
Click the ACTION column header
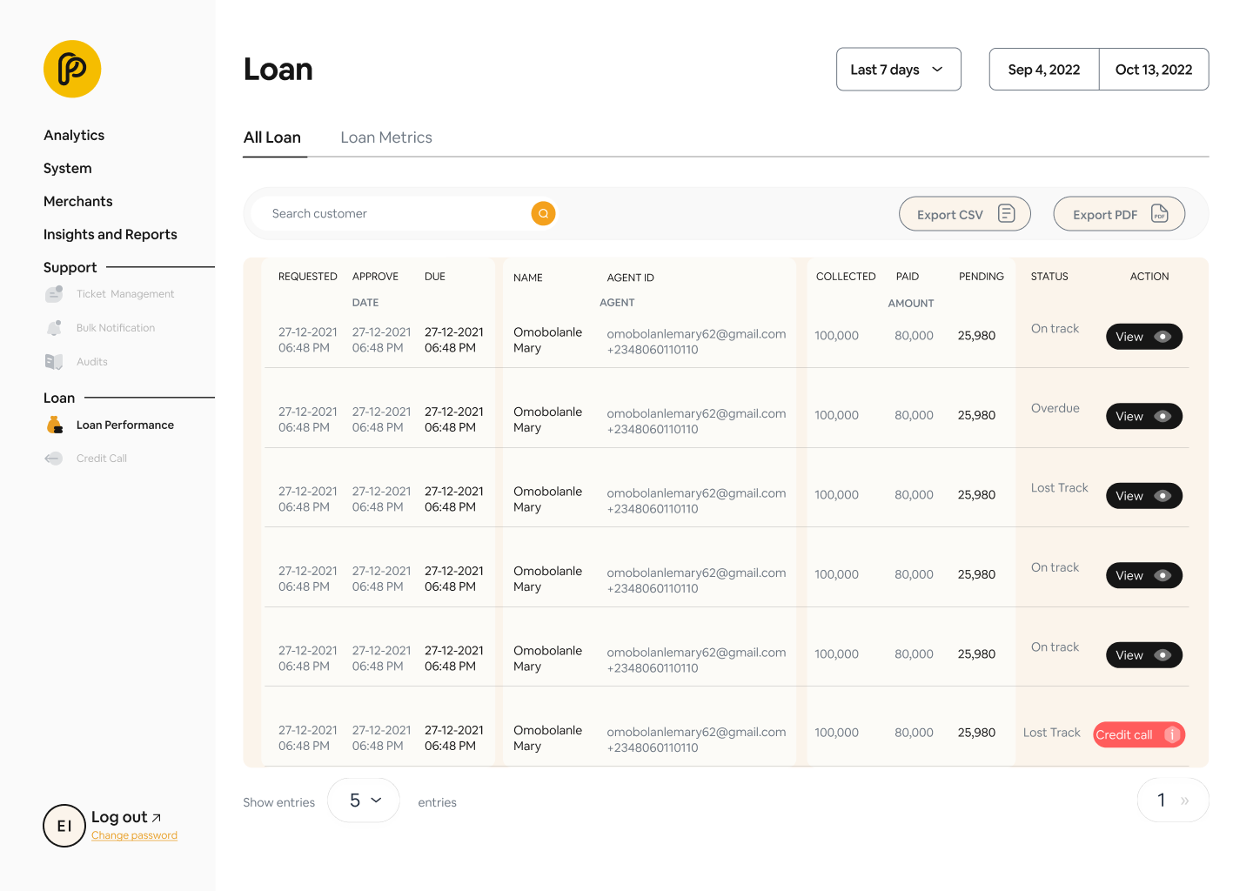point(1149,277)
